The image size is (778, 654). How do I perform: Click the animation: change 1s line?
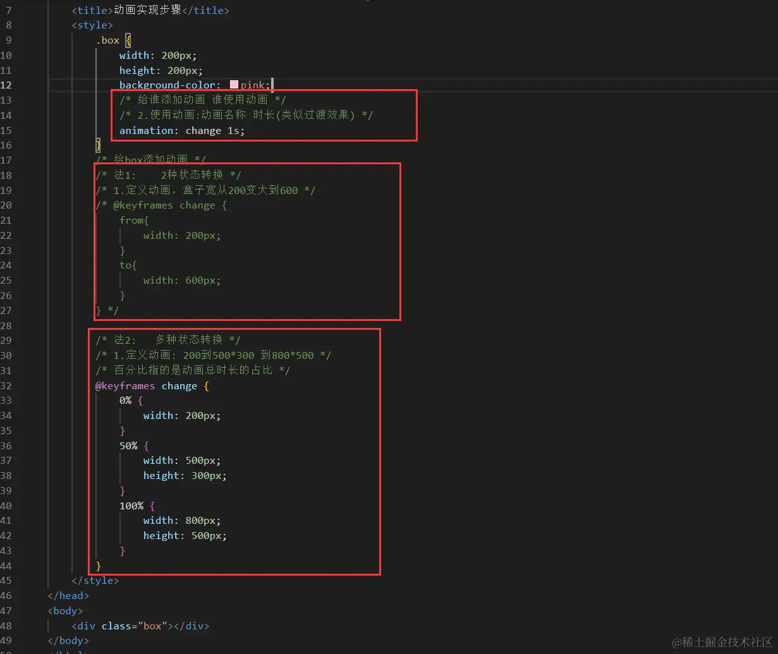click(182, 131)
